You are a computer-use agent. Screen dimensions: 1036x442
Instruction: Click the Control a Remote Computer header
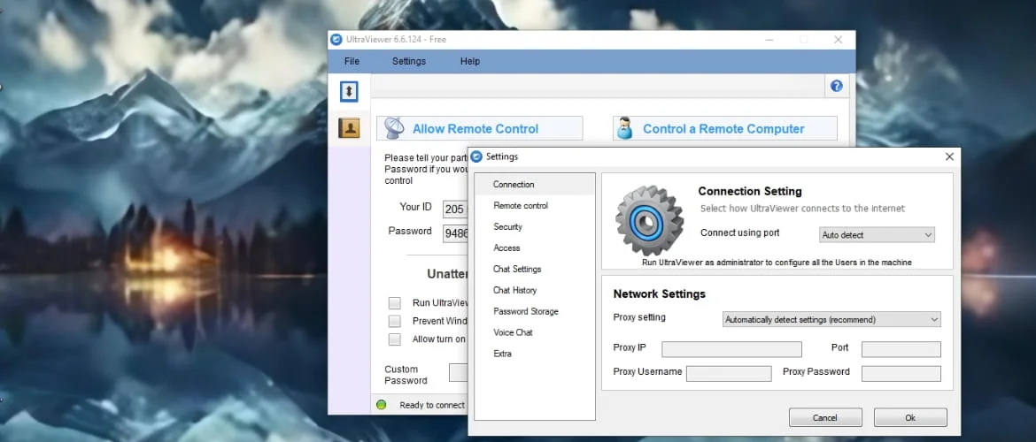coord(725,129)
